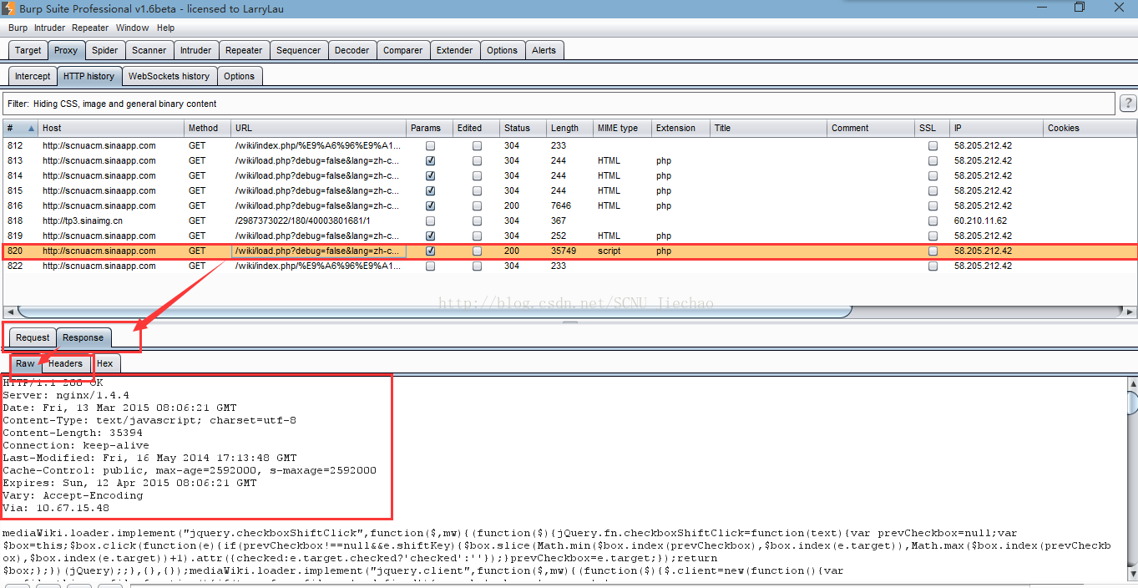Image resolution: width=1138 pixels, height=588 pixels.
Task: Click history table scroll right arrow
Action: point(1130,312)
